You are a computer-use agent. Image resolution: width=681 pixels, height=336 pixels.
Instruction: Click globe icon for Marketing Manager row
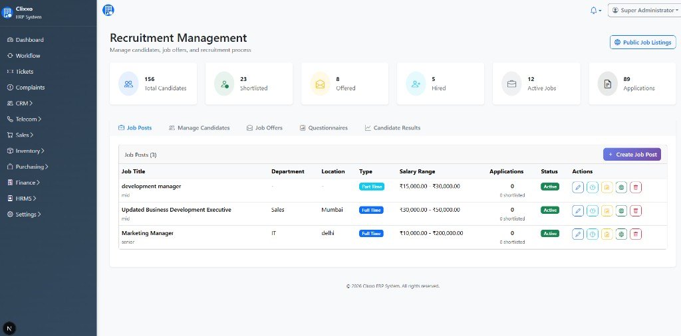point(622,234)
